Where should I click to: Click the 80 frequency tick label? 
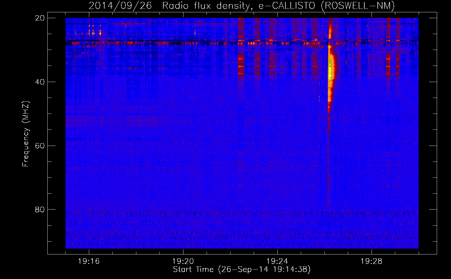[40, 210]
